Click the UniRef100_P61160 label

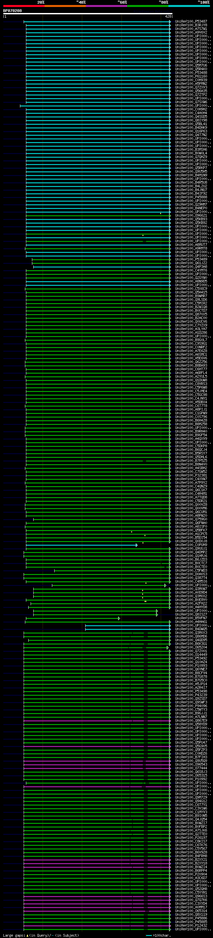[191, 77]
